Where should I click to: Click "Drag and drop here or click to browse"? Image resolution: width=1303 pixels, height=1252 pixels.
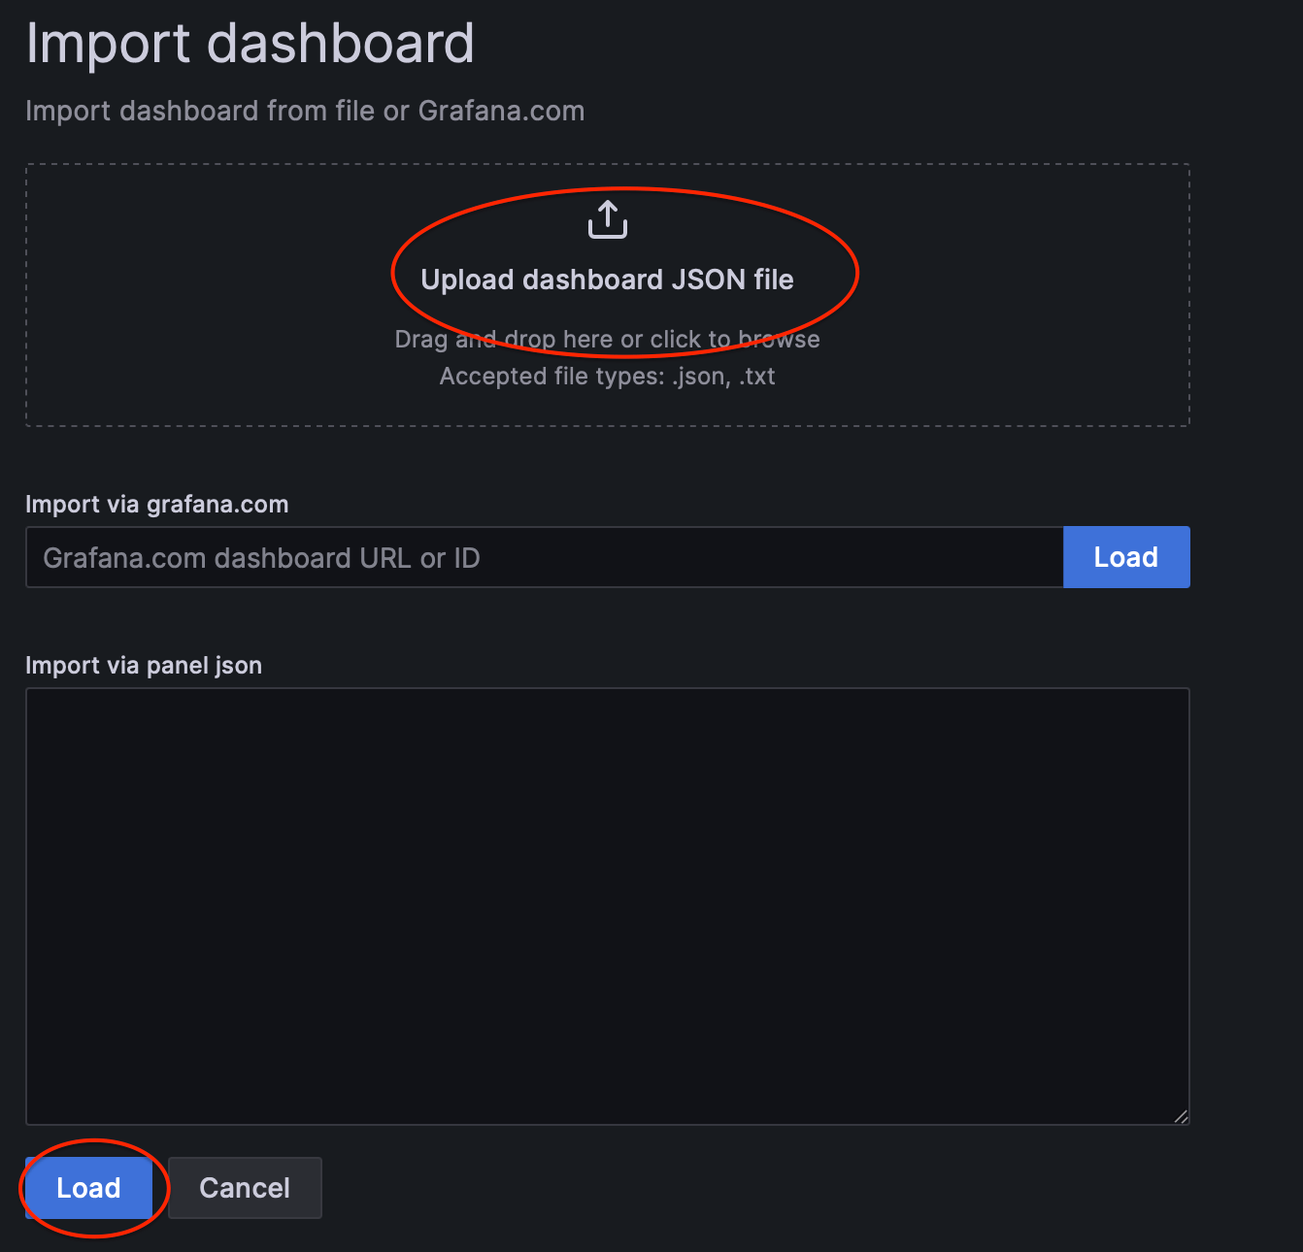tap(607, 340)
